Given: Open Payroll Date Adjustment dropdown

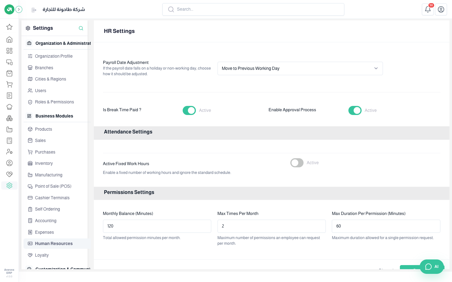Looking at the screenshot, I should click(x=300, y=68).
